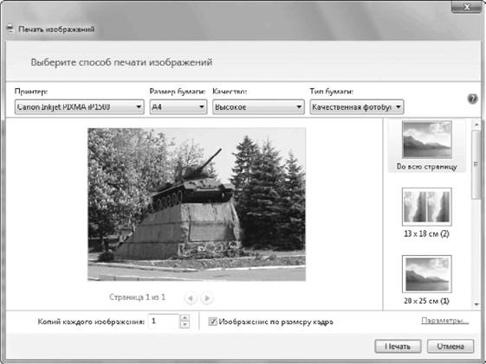Close the print pictures dialog
486x364 pixels.
tap(467, 7)
